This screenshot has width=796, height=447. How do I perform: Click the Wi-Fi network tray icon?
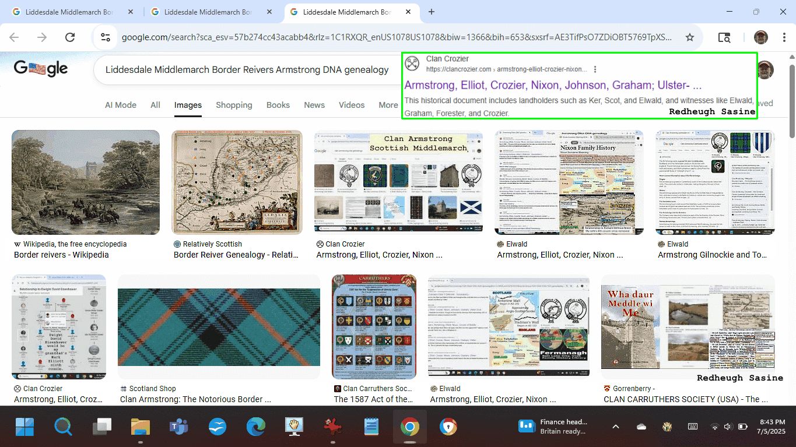pyautogui.click(x=715, y=427)
